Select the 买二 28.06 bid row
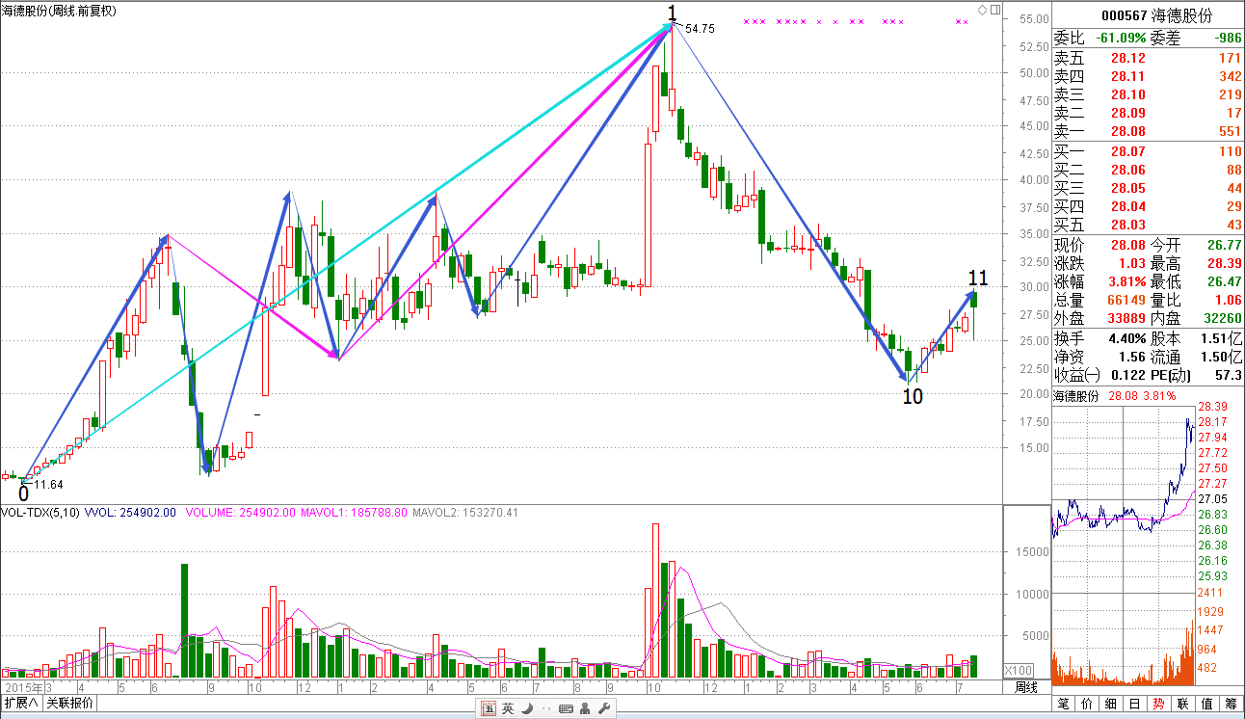Viewport: 1245px width, 719px height. 1148,171
